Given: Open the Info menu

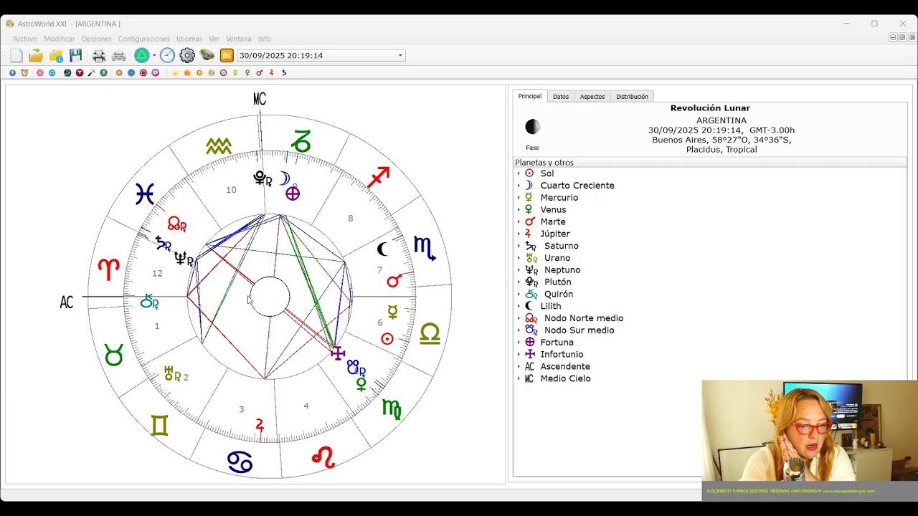Looking at the screenshot, I should pos(264,39).
